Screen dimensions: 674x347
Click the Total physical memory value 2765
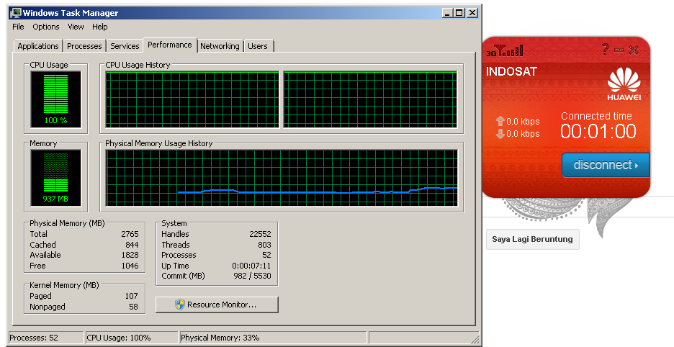[x=130, y=234]
